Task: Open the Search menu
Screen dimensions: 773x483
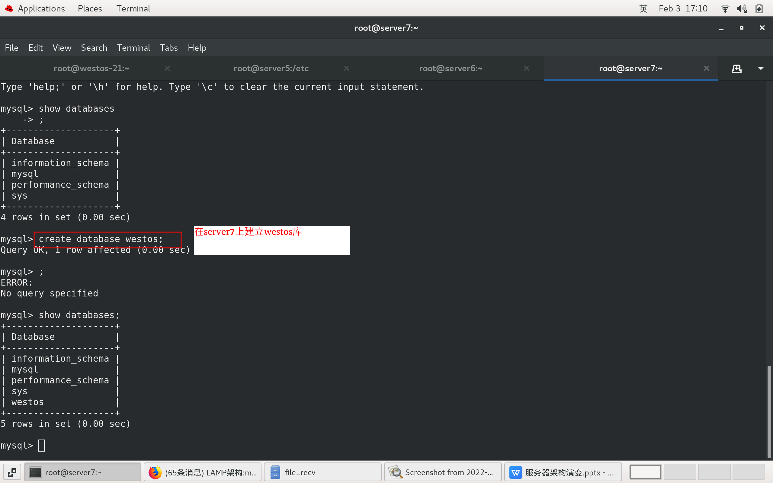Action: coord(94,48)
